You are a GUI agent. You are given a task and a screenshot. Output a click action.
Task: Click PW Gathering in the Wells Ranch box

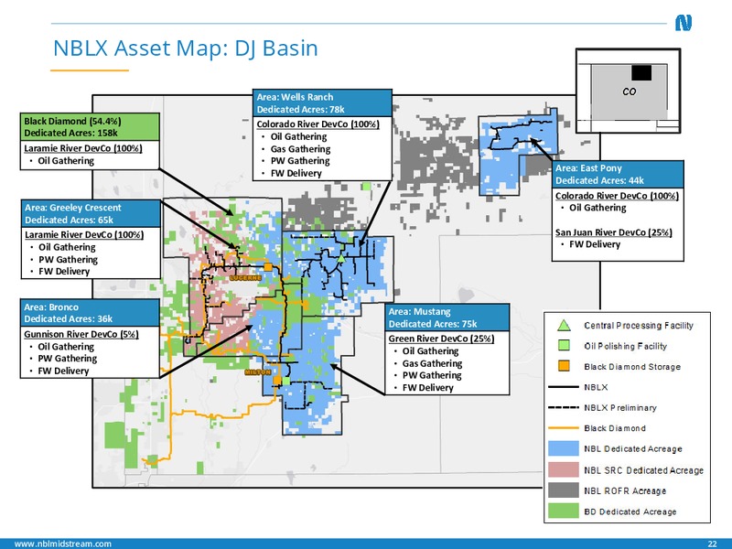300,161
